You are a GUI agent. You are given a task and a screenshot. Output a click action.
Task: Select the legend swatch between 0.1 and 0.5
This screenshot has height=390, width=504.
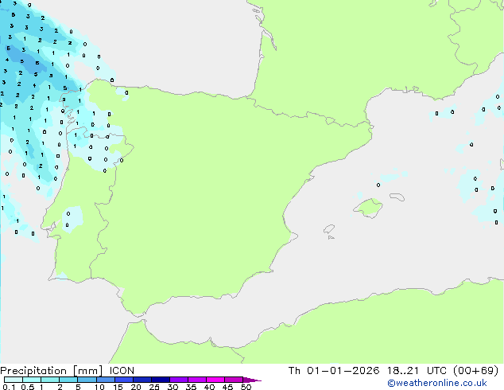click(x=14, y=380)
